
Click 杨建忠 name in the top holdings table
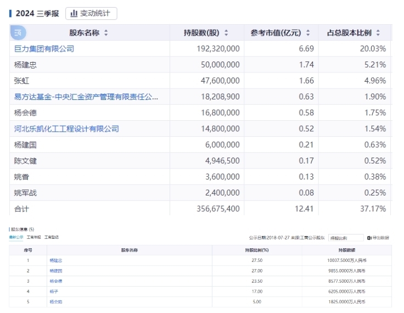coord(25,65)
